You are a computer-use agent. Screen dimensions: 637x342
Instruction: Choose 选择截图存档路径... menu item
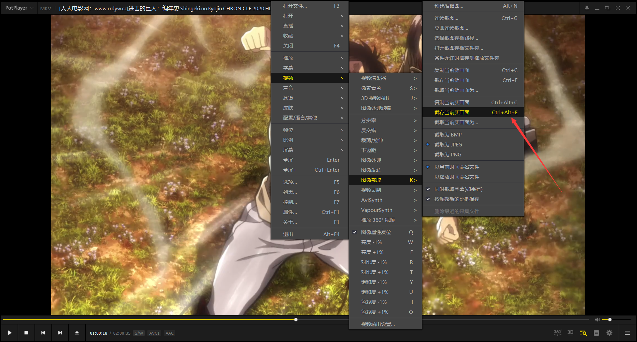[473, 38]
